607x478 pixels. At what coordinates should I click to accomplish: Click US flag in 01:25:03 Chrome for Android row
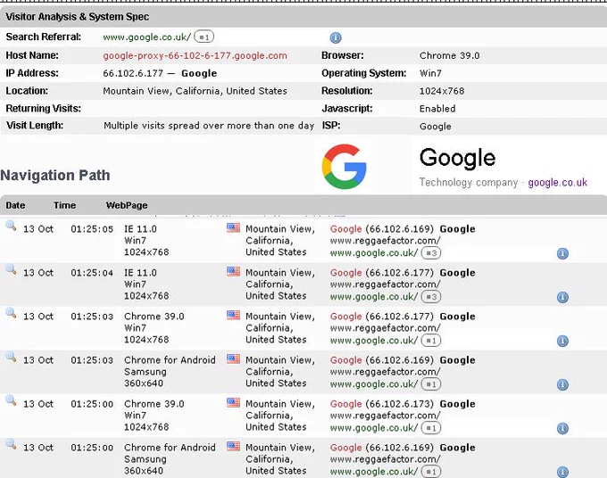(234, 358)
